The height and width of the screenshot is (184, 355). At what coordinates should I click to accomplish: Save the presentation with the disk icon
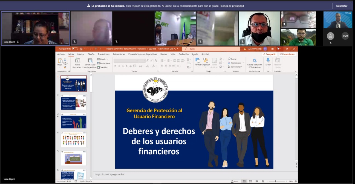[81, 49]
